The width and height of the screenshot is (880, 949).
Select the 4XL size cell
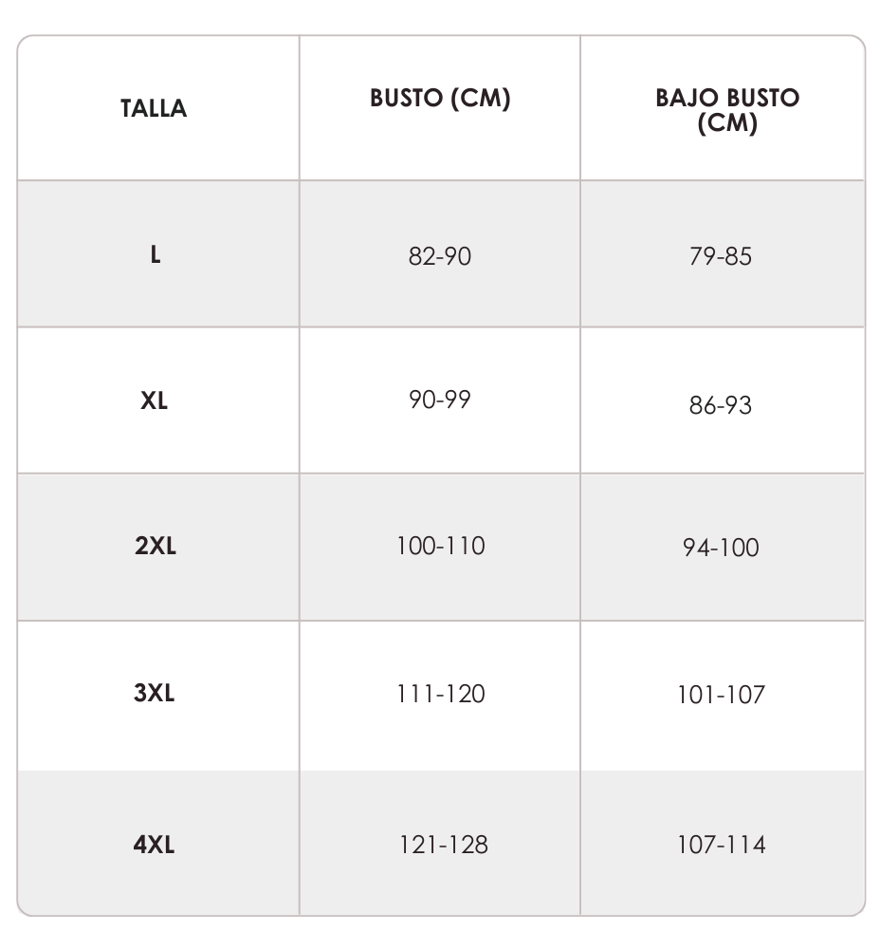pos(158,843)
